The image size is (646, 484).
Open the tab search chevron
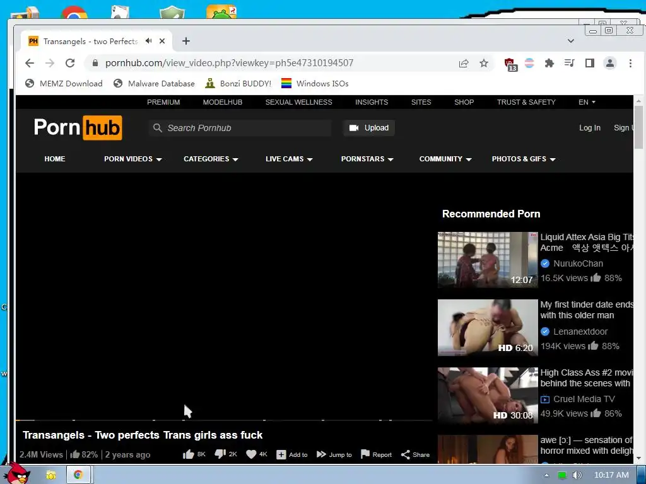[x=570, y=41]
